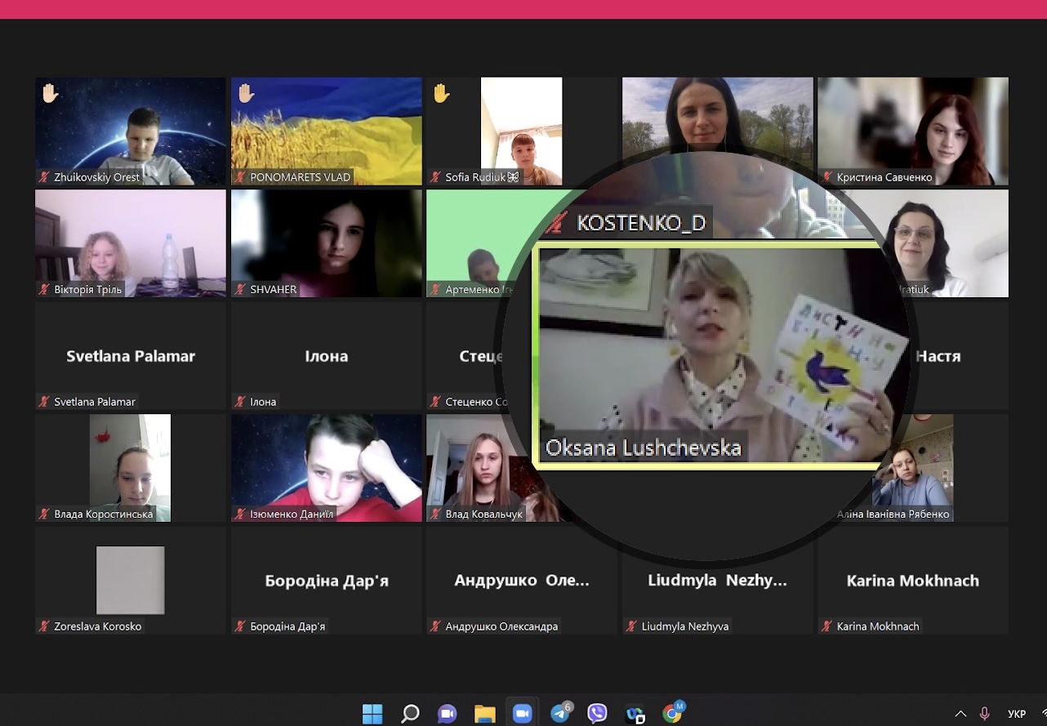Image resolution: width=1047 pixels, height=726 pixels.
Task: Click muted mic icon beside Karina Mokhnach
Action: pyautogui.click(x=828, y=626)
